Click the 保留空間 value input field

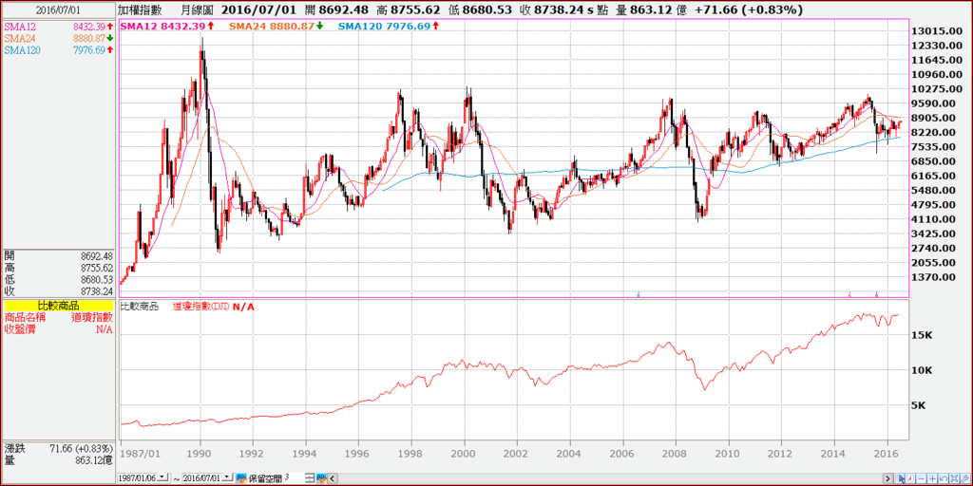[x=295, y=478]
